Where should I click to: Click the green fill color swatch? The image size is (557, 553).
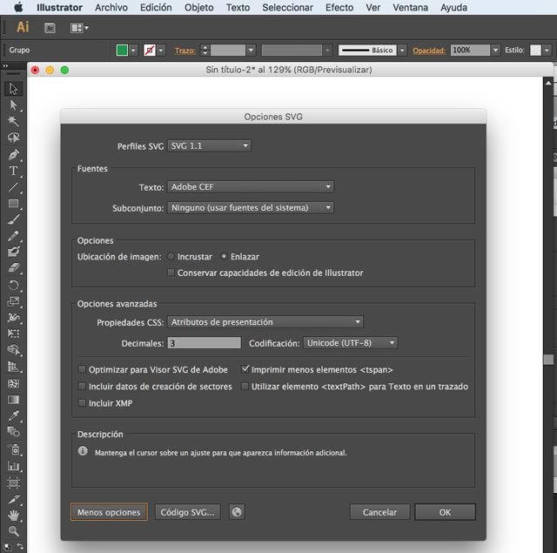(x=122, y=51)
